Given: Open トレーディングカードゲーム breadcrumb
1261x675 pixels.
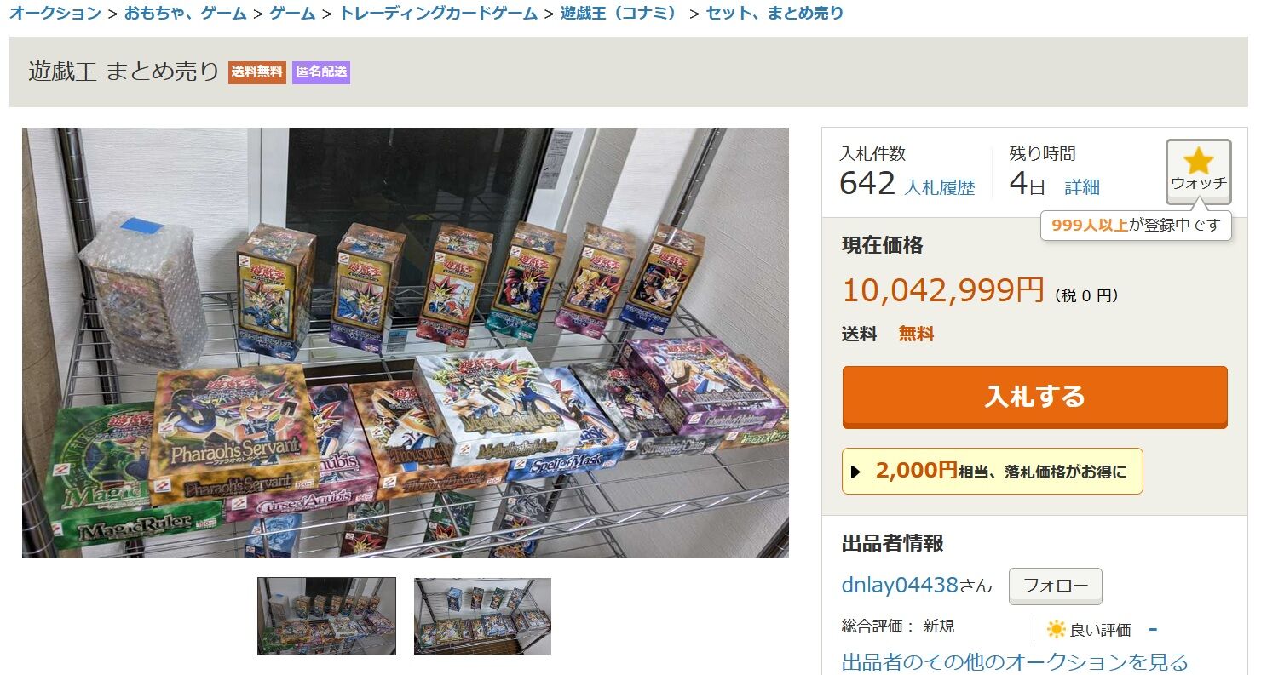Looking at the screenshot, I should coord(438,13).
